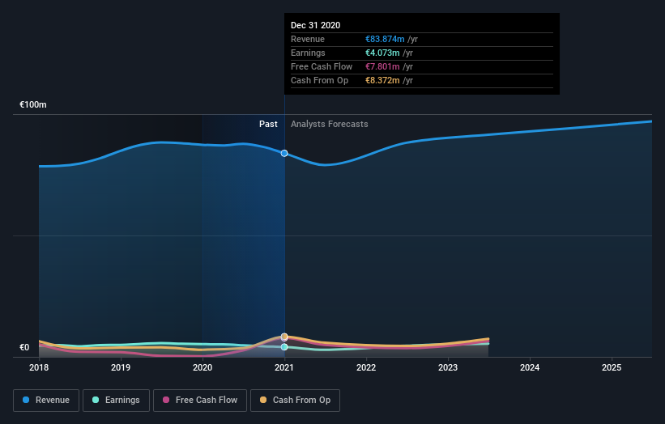Click the 2021 x-axis label

(x=284, y=367)
